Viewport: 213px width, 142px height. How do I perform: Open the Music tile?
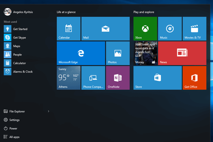[x=170, y=28]
